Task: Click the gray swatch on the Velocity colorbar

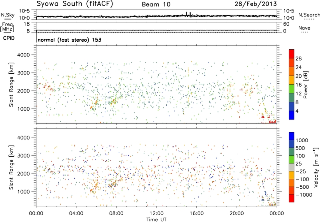Action: (292, 168)
